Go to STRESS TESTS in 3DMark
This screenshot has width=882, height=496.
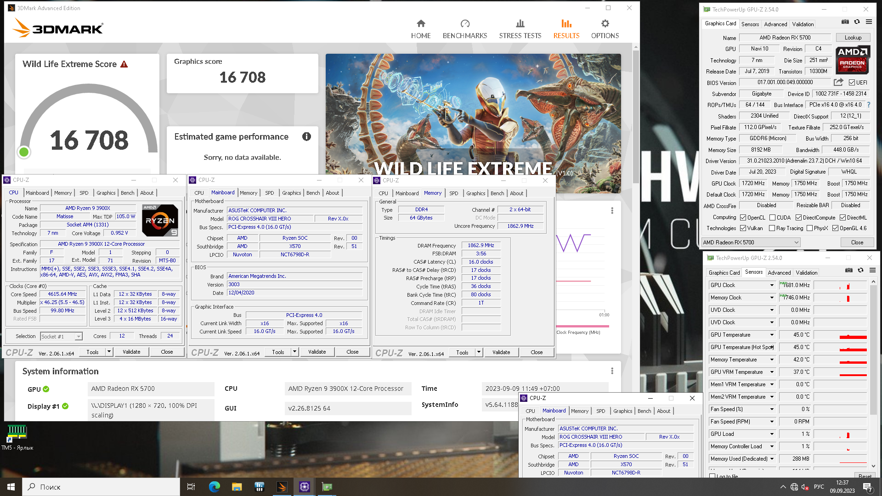(520, 29)
